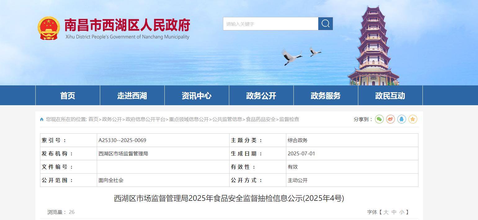The width and height of the screenshot is (478, 220).
Task: Open 政府信息公开平台 breadcrumb link
Action: pos(145,119)
